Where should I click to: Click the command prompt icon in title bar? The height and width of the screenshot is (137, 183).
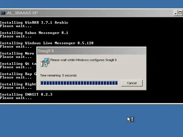pos(3,13)
